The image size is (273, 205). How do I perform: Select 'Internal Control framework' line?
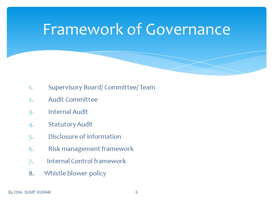86,161
